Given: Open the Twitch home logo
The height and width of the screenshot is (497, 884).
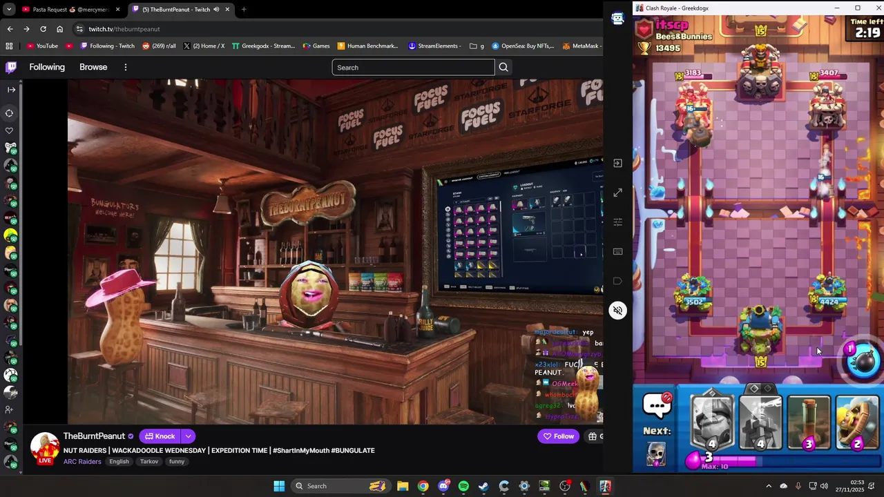Looking at the screenshot, I should coord(11,67).
